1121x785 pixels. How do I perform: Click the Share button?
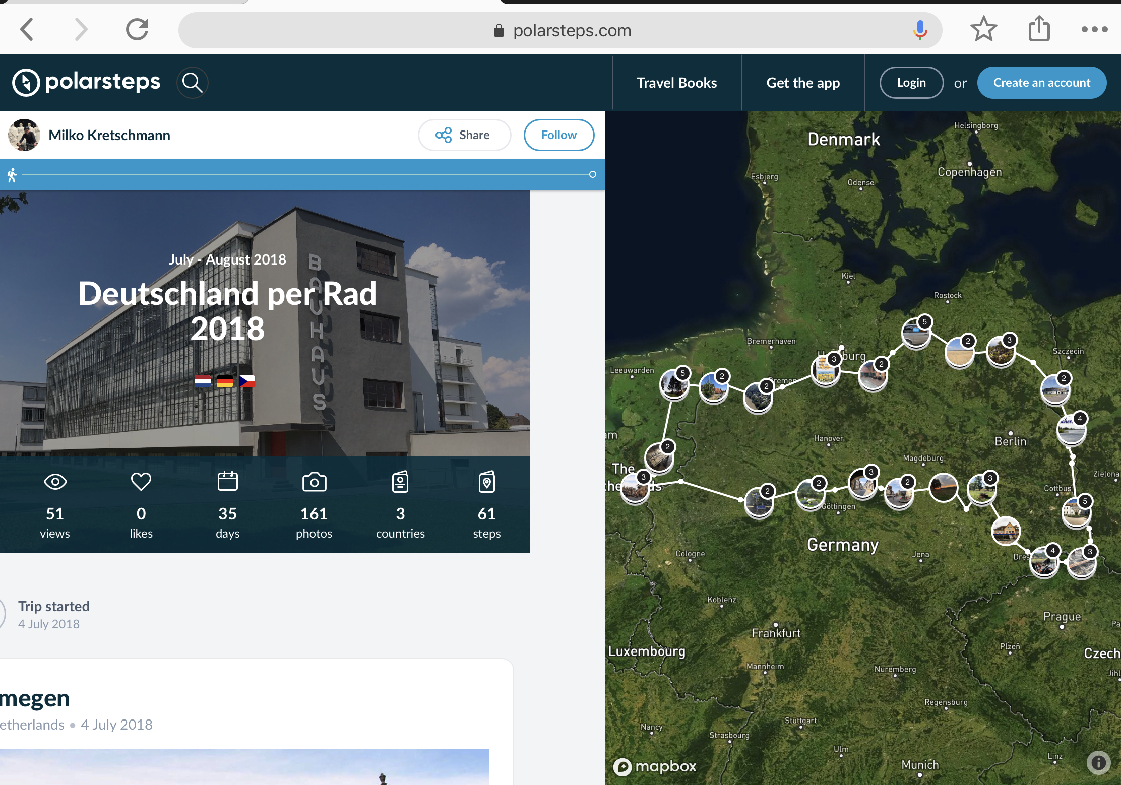[464, 135]
